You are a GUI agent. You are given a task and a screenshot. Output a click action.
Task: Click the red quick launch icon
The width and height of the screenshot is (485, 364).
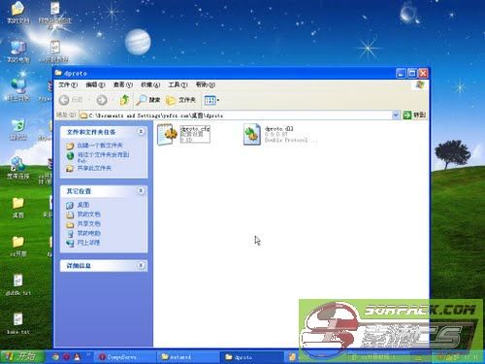coord(67,357)
